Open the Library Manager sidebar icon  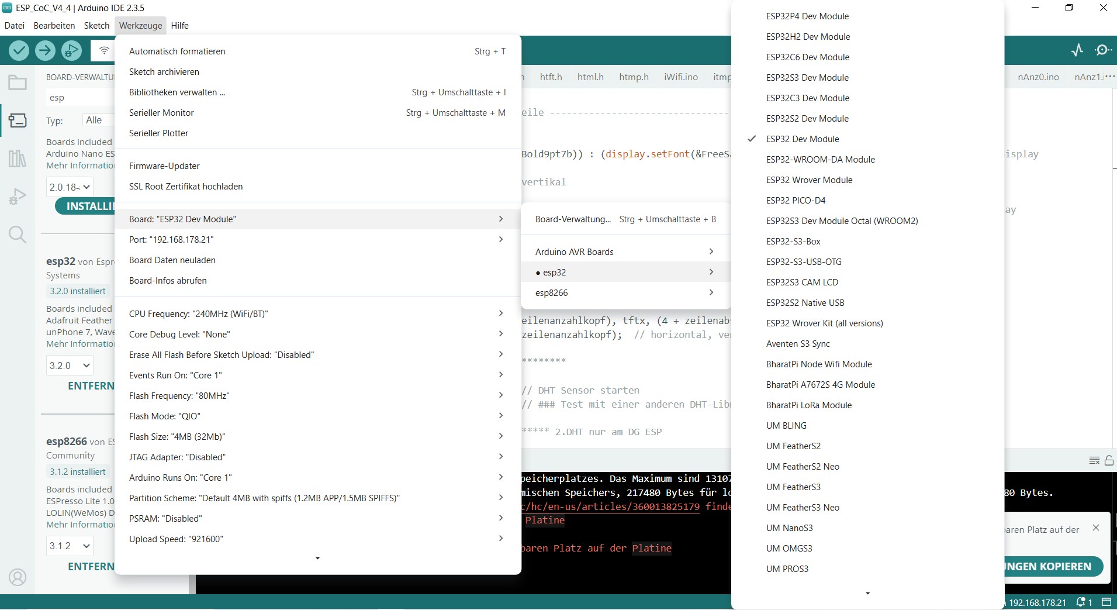click(18, 158)
